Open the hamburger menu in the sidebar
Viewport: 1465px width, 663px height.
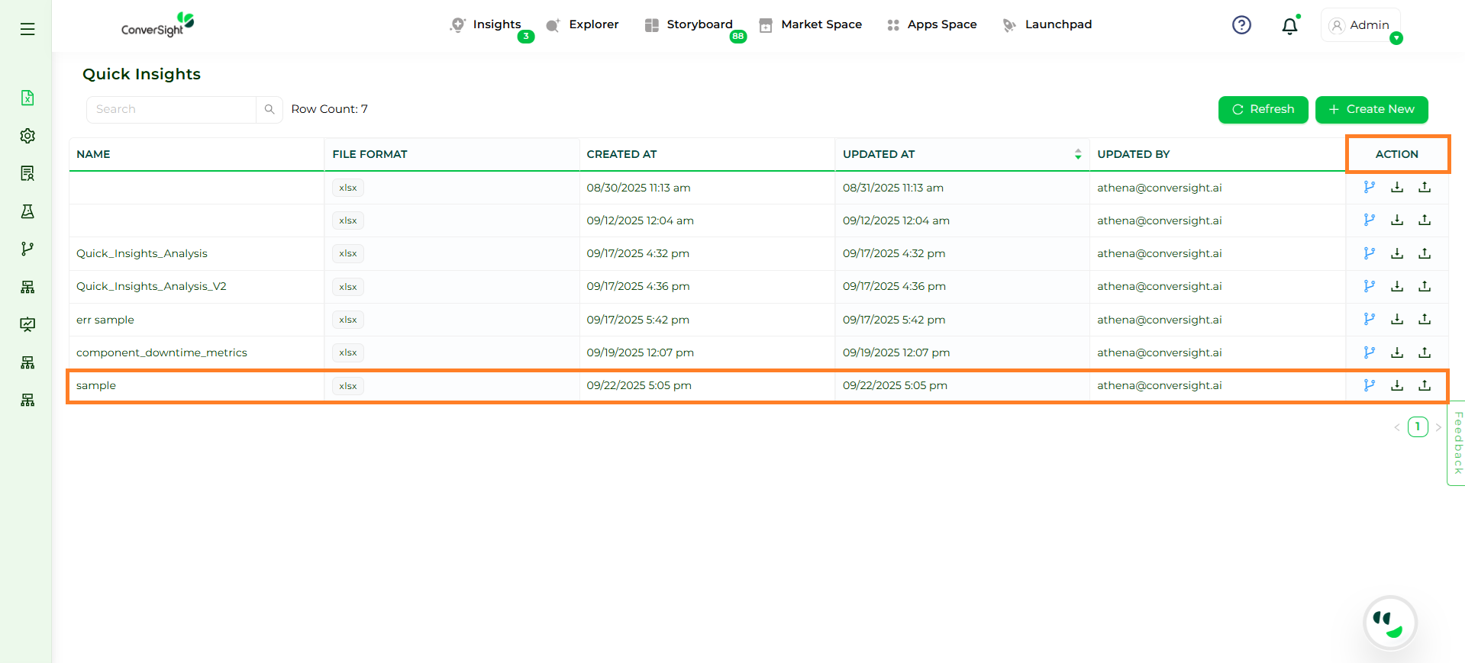(27, 29)
